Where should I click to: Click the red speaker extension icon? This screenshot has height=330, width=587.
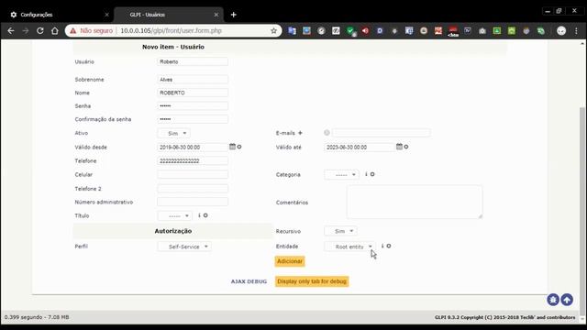[365, 31]
